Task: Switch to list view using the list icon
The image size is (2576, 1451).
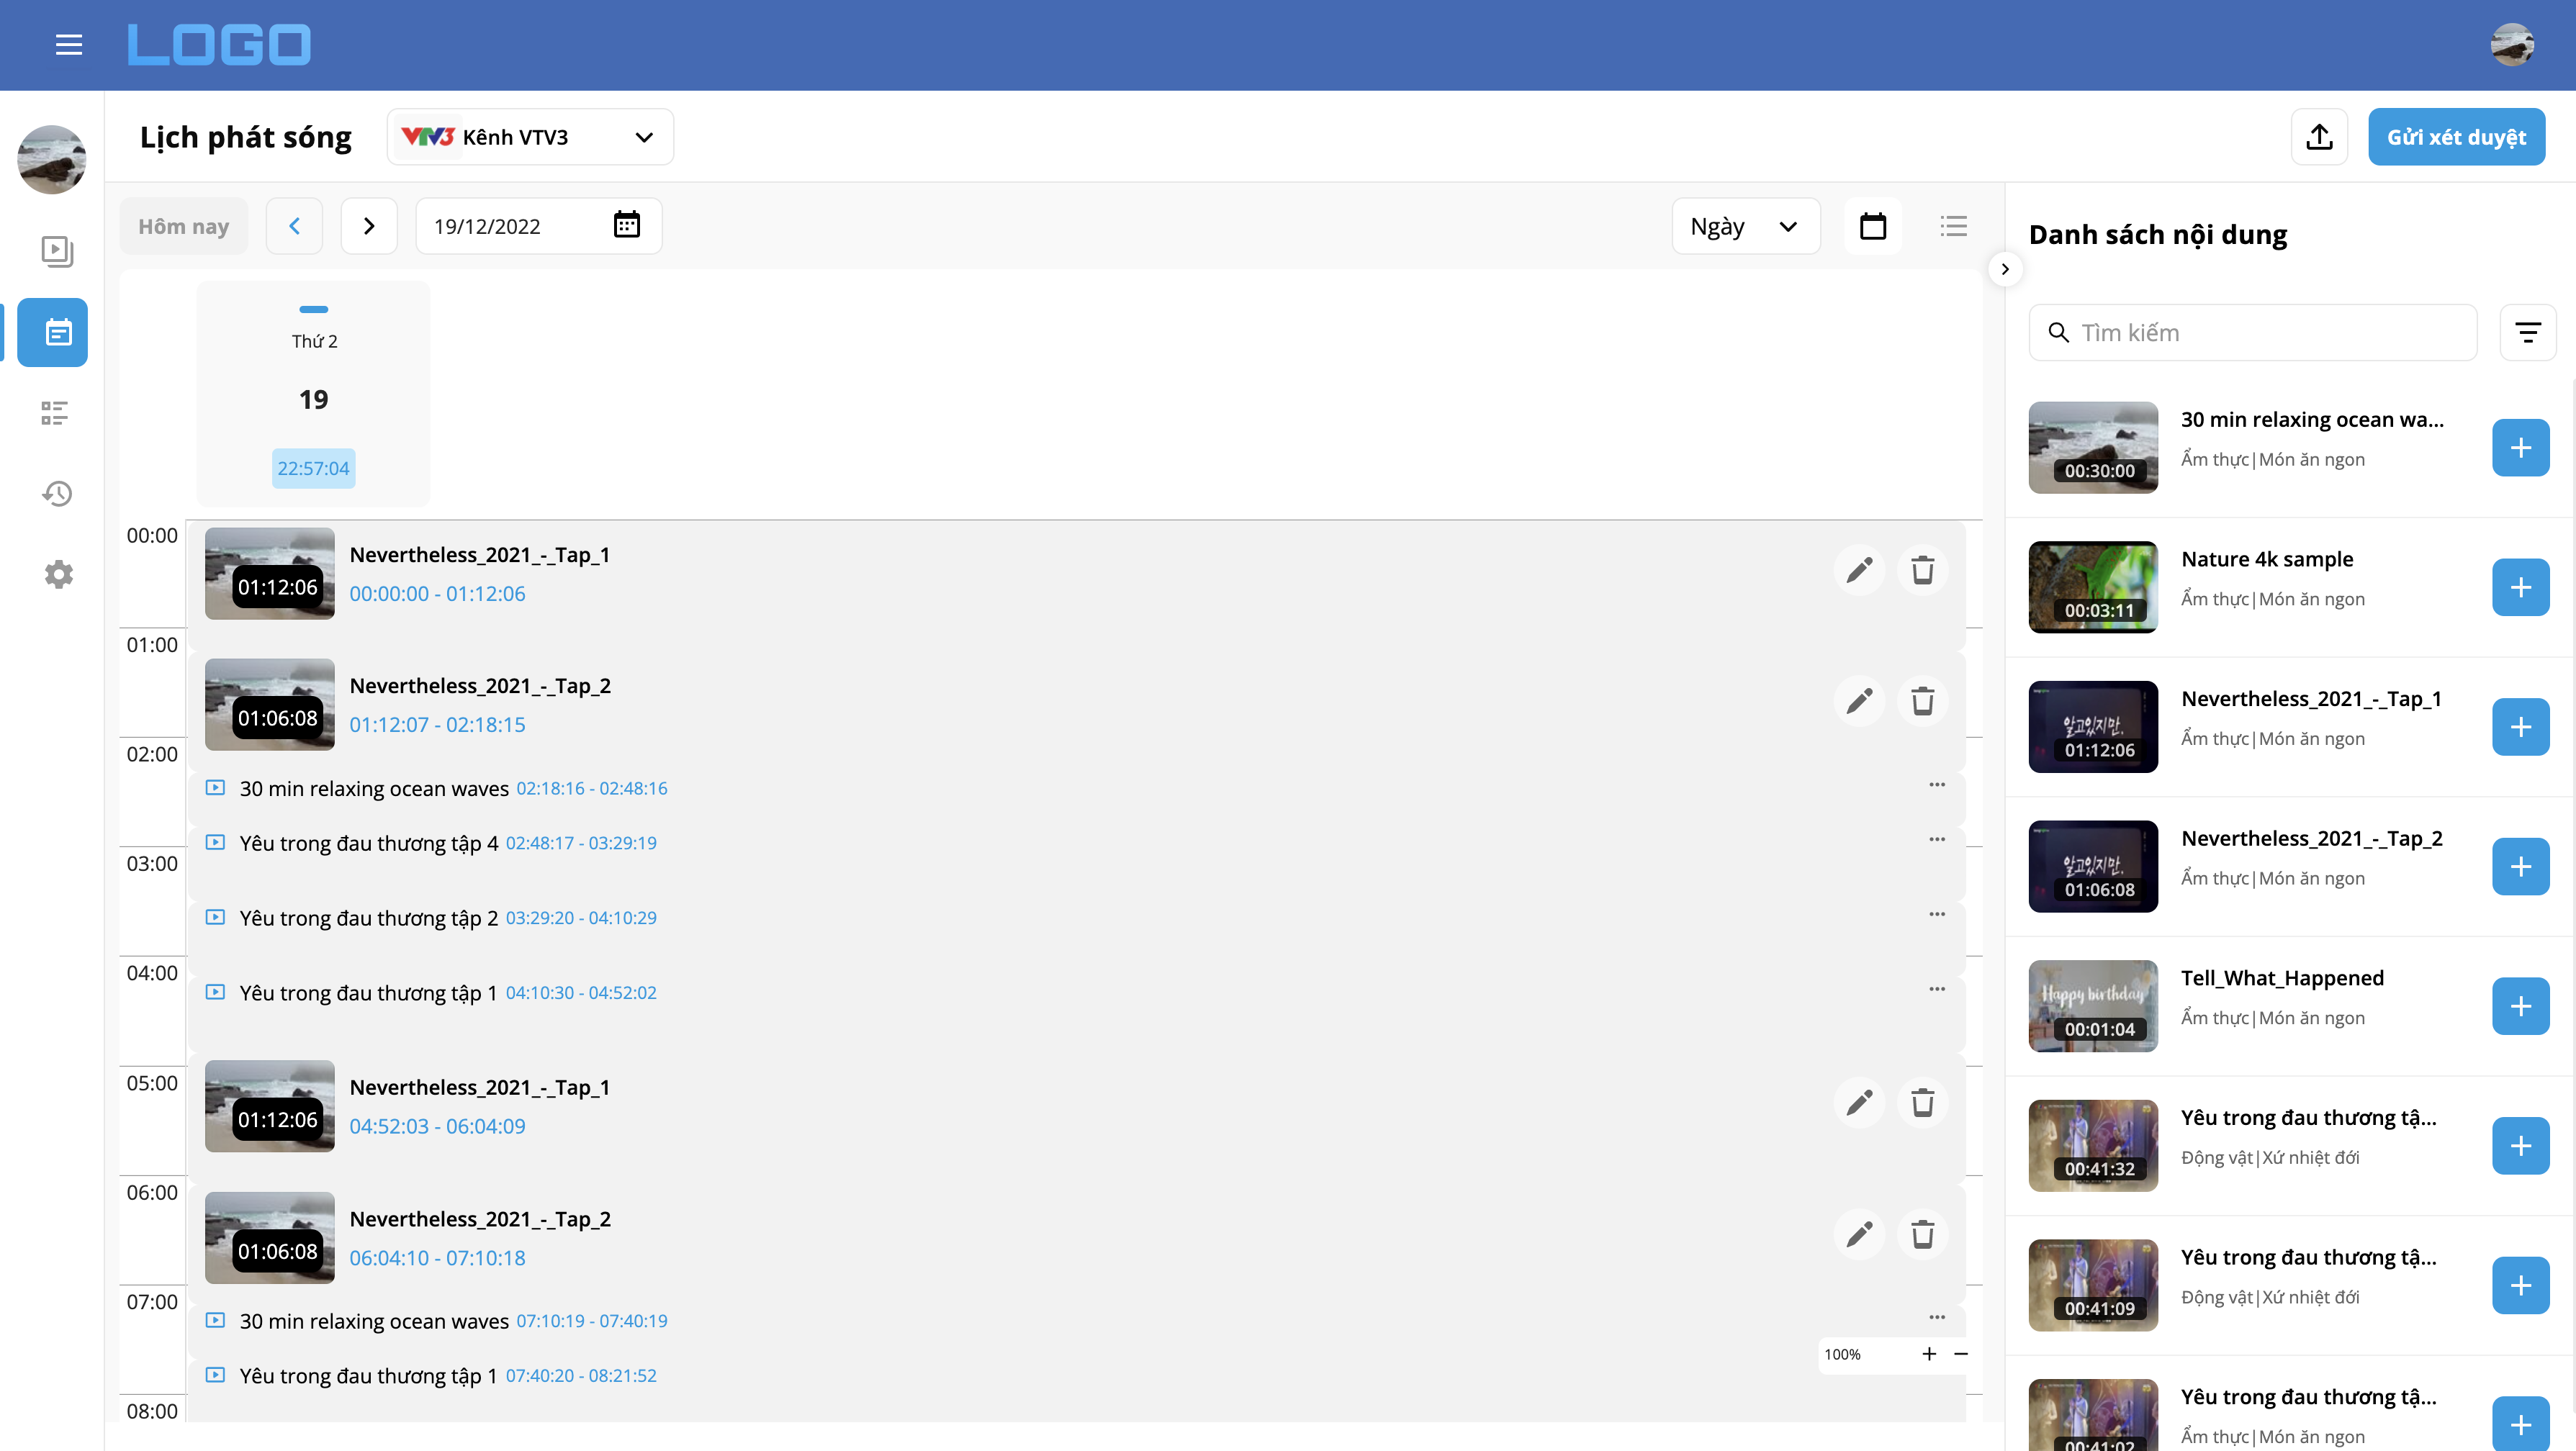Action: [1953, 225]
